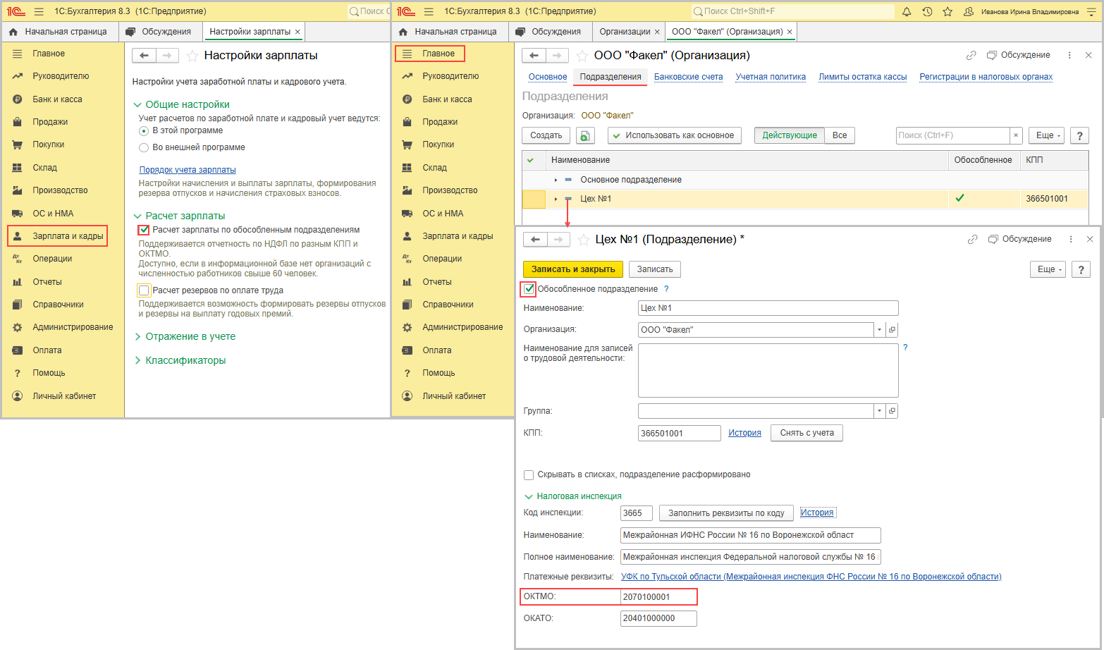Image resolution: width=1104 pixels, height=650 pixels.
Task: Copy link to the ООО "Факел" organization form
Action: pos(971,55)
